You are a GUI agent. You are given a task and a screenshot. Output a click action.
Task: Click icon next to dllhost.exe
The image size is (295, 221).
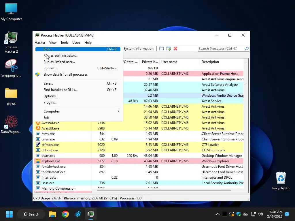38,150
